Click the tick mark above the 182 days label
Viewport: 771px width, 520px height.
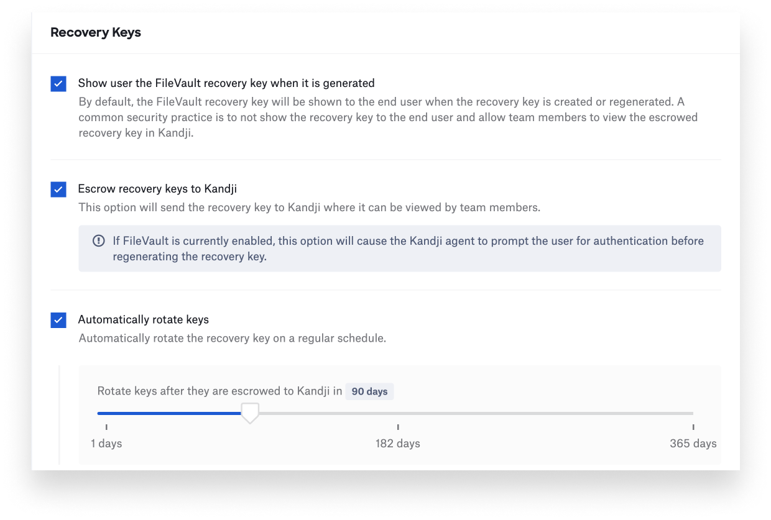(397, 427)
